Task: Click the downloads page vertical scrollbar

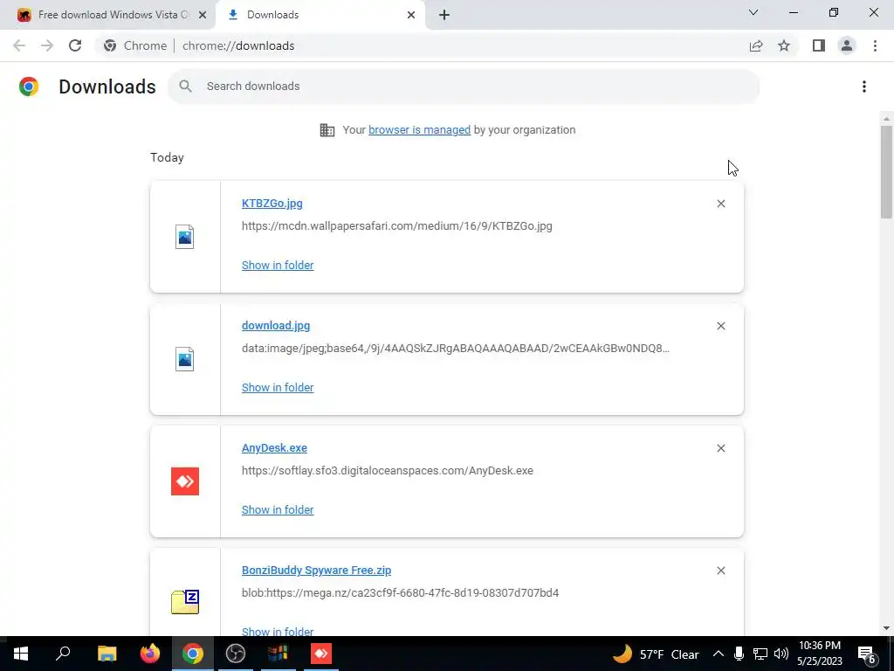Action: 886,171
